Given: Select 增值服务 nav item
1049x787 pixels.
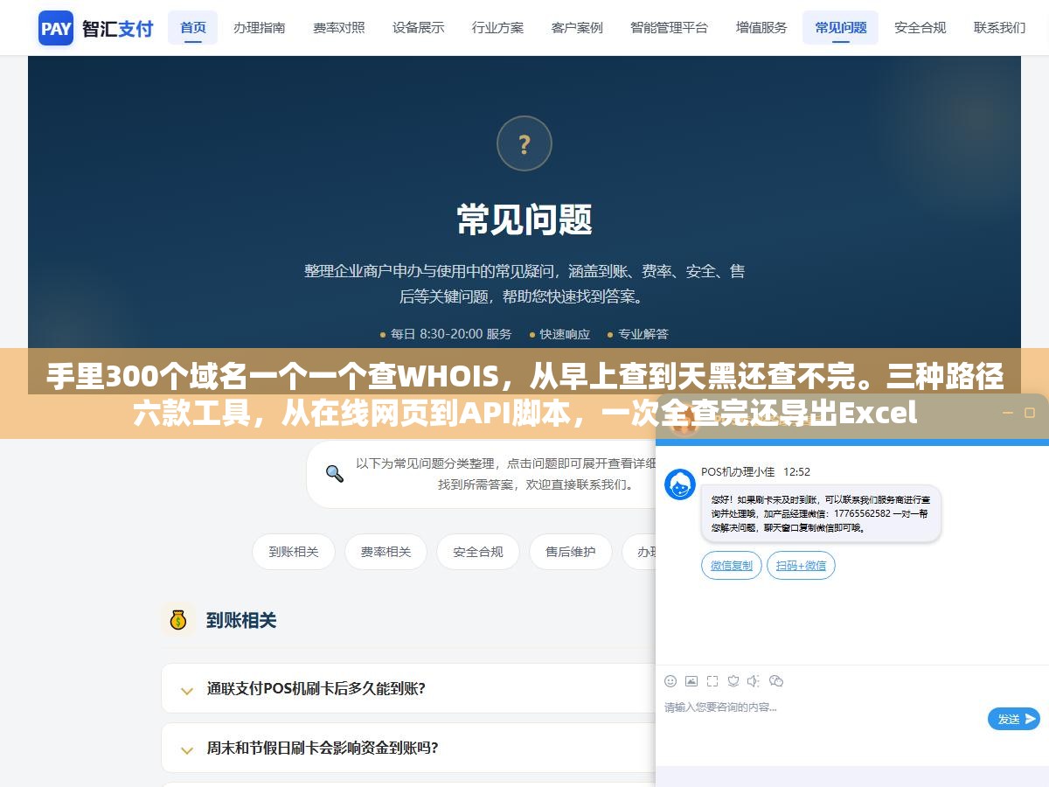Looking at the screenshot, I should coord(761,28).
